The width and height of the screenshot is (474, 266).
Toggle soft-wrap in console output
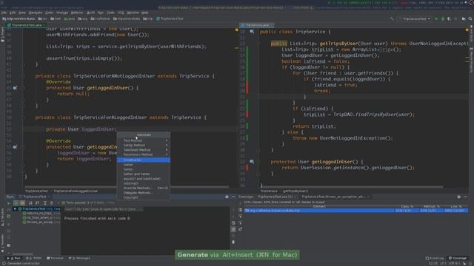tap(233, 223)
